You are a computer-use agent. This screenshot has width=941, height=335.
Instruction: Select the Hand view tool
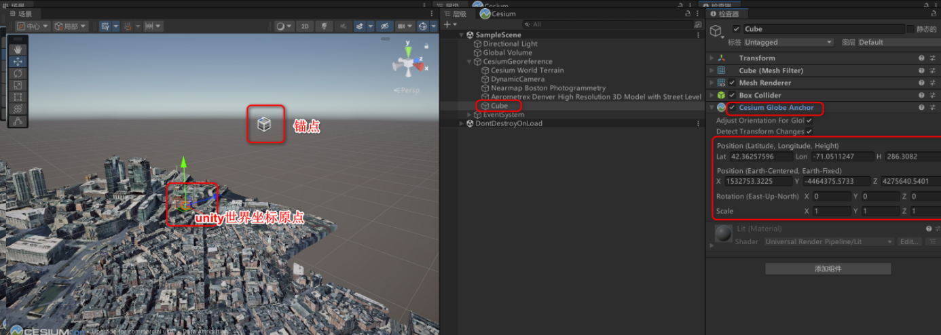click(x=18, y=49)
